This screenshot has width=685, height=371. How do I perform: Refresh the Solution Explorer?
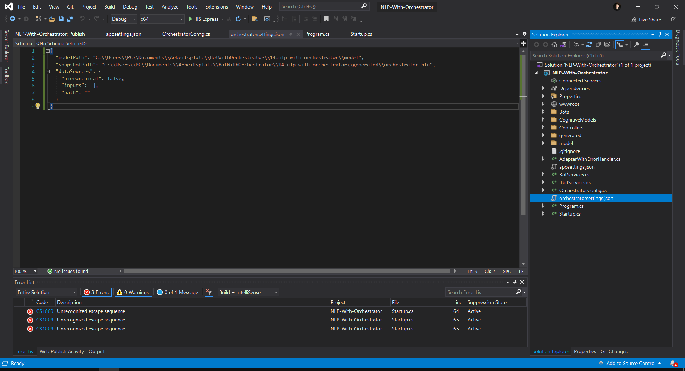pos(590,45)
